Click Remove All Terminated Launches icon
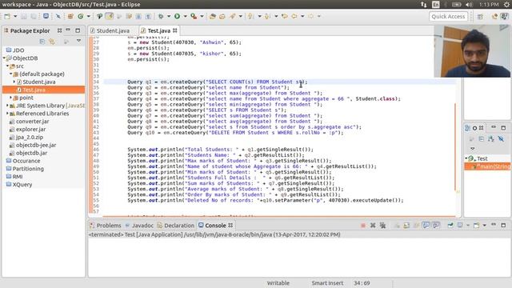Image resolution: width=512 pixels, height=288 pixels. pyautogui.click(x=382, y=226)
